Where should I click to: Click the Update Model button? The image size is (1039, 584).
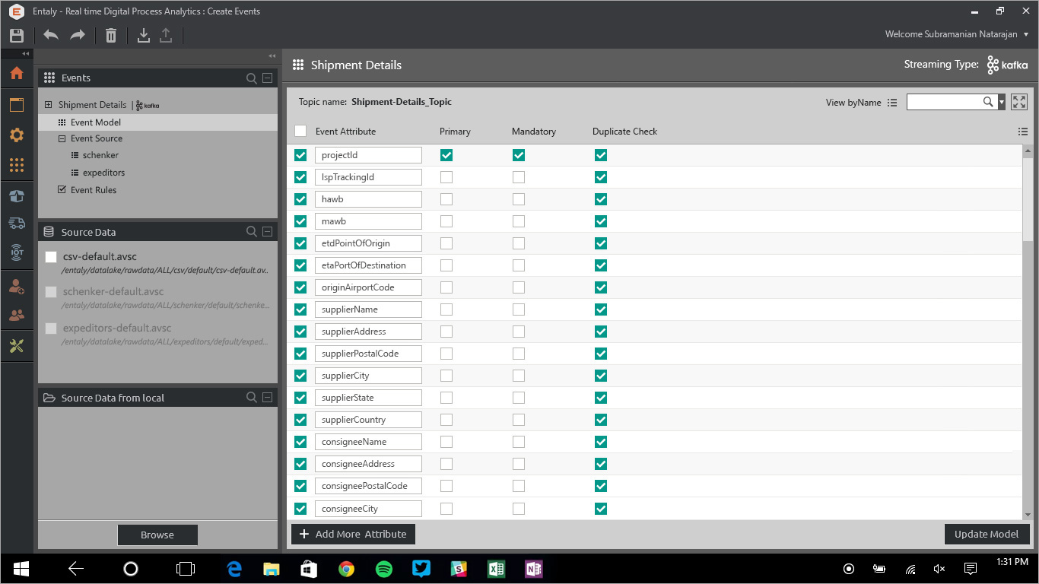(x=987, y=534)
